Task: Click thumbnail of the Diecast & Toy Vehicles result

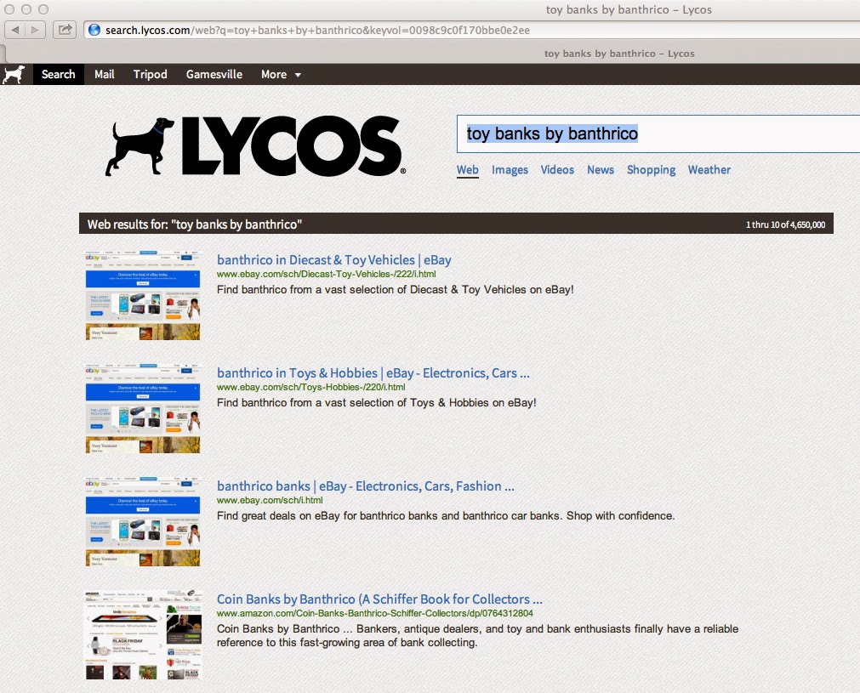Action: coord(143,296)
